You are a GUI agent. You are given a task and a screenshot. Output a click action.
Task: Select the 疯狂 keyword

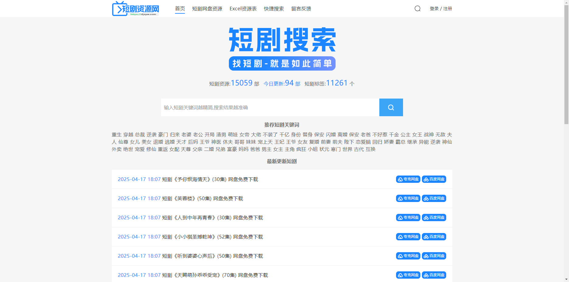[x=301, y=149]
